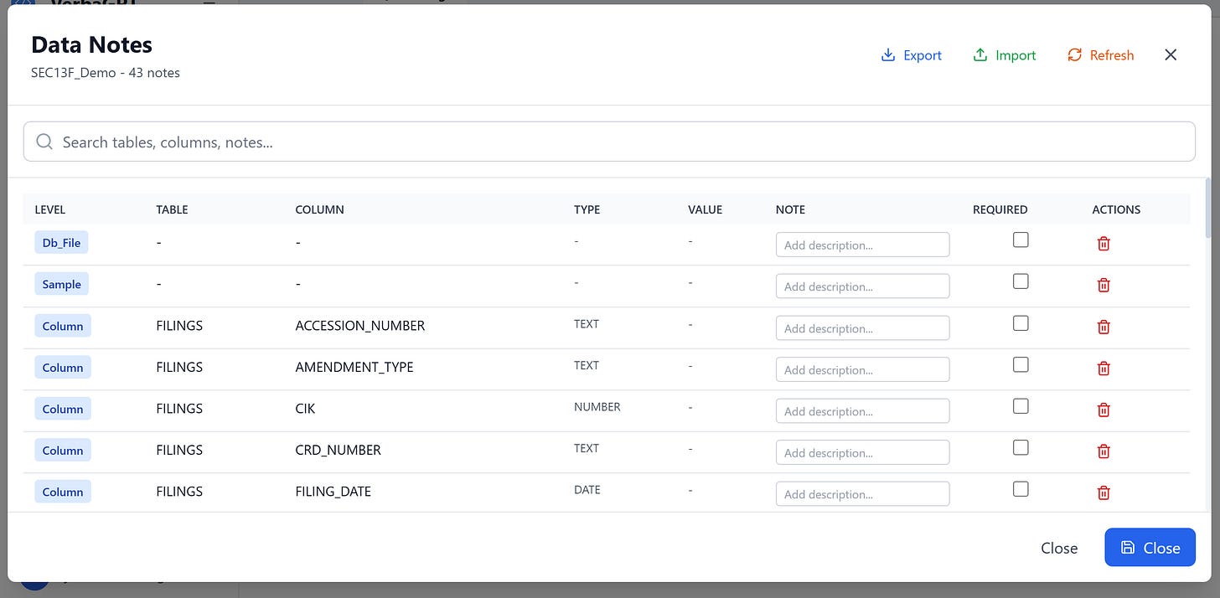The width and height of the screenshot is (1220, 598).
Task: Refresh the data notes list
Action: (1100, 55)
